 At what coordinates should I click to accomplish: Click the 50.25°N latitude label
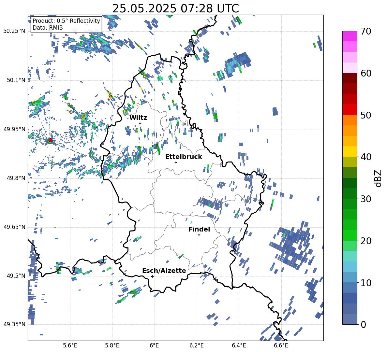point(14,31)
